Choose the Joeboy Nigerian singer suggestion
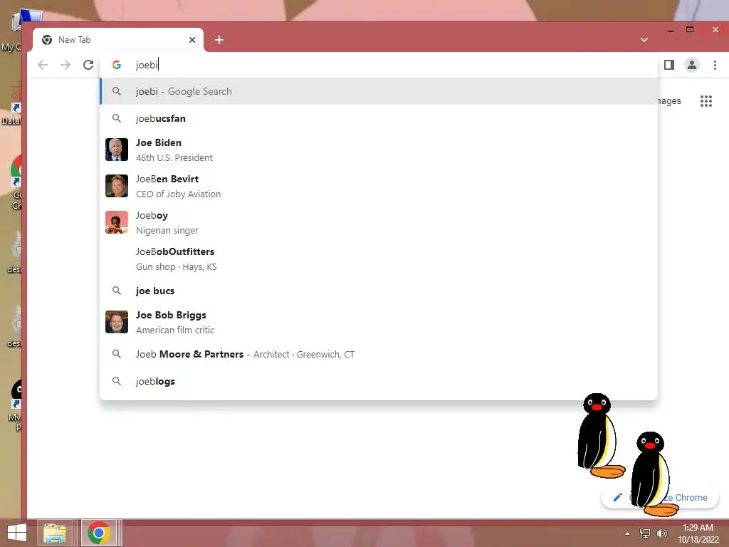 point(379,222)
